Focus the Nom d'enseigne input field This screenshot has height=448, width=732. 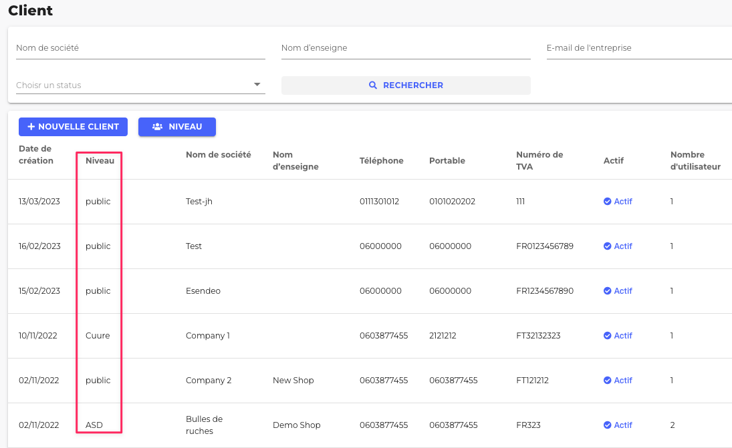click(405, 48)
